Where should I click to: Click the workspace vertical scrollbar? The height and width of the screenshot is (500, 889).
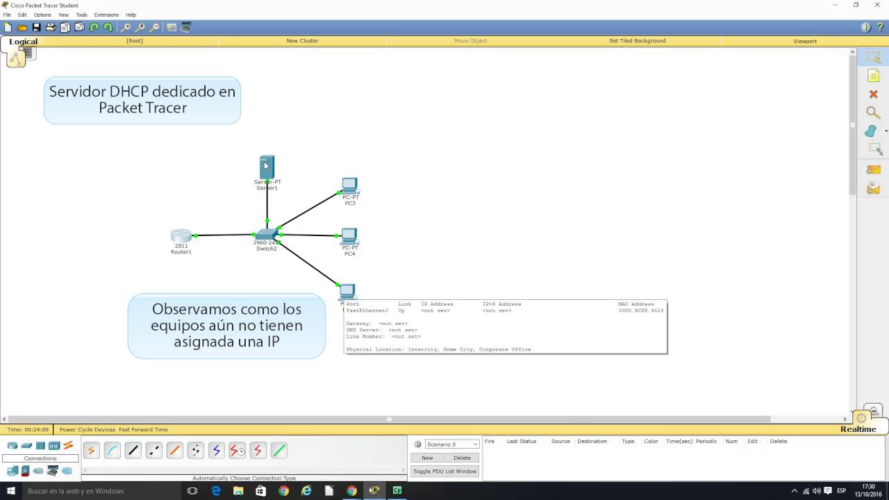point(853,125)
